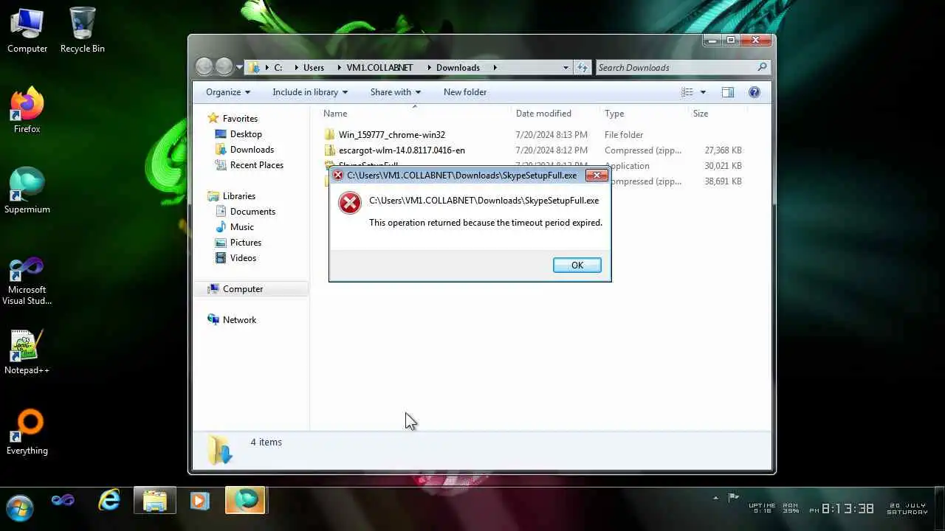
Task: Open the Windows Start menu orb
Action: click(x=19, y=508)
